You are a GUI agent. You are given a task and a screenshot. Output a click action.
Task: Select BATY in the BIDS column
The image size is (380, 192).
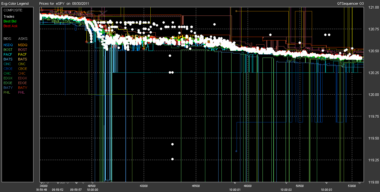8,88
